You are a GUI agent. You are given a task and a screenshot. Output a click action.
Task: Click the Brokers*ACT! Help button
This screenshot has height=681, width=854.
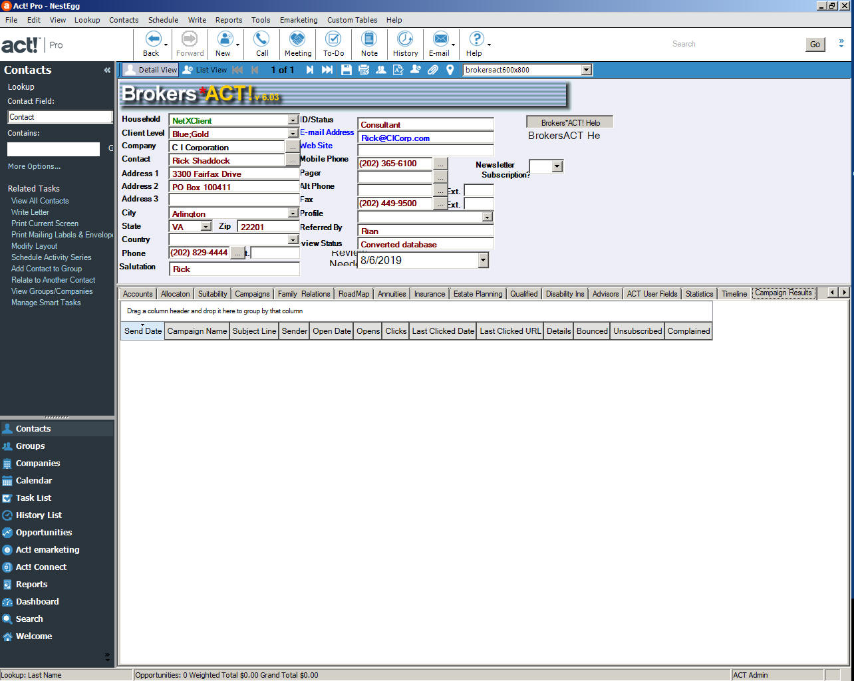pos(570,122)
